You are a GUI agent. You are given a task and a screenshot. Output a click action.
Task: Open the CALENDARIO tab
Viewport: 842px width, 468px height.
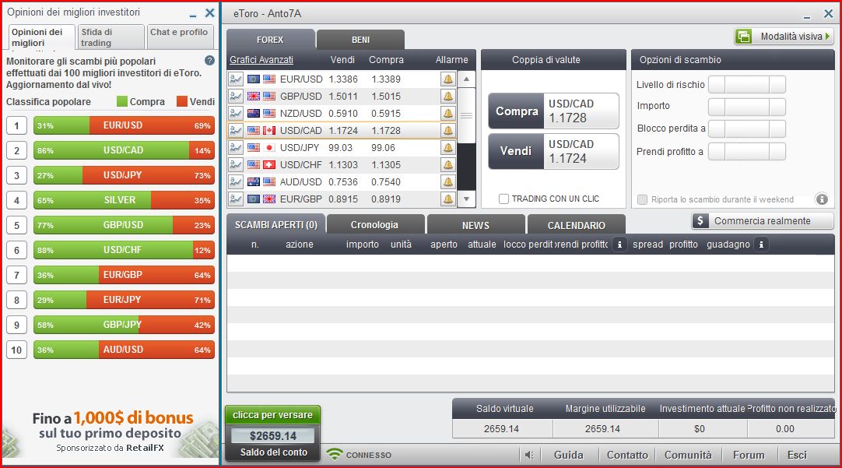tap(576, 224)
